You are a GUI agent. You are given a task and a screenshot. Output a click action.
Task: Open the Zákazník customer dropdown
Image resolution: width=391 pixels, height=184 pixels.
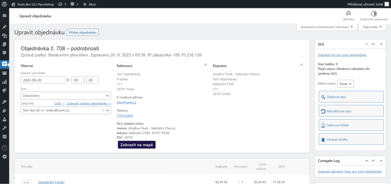pos(66,110)
